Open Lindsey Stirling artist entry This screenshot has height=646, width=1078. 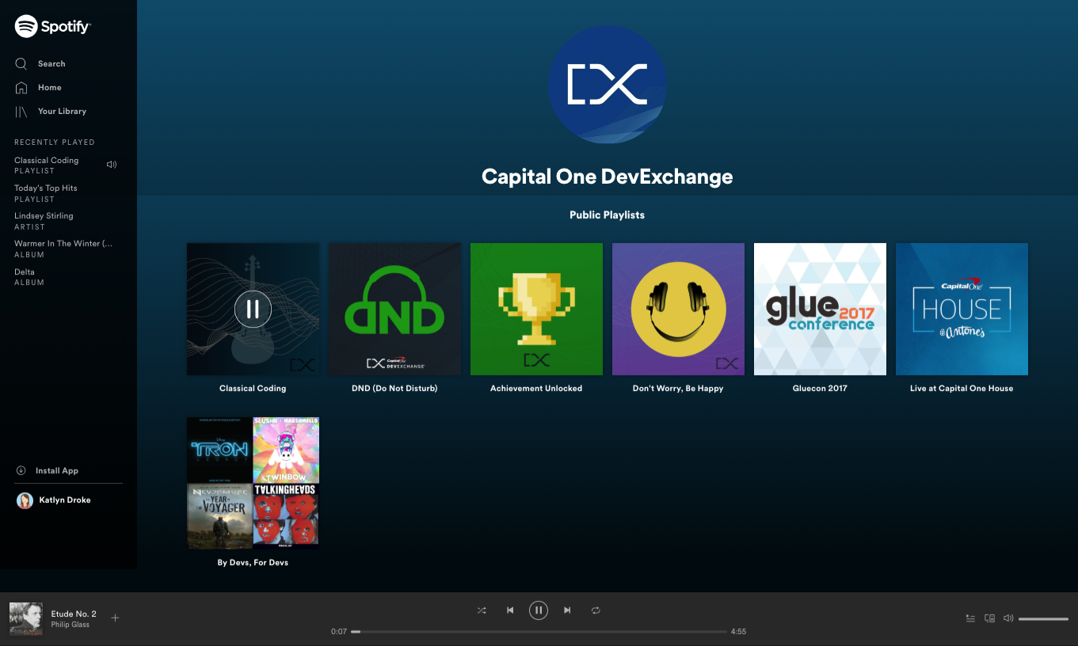(x=44, y=221)
